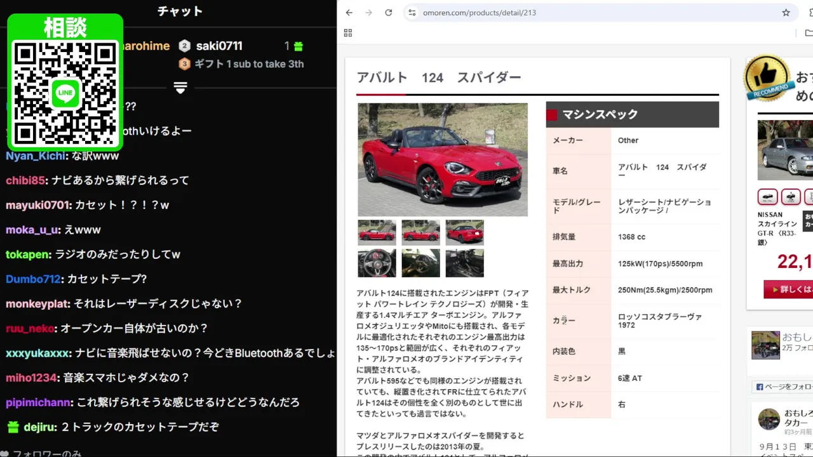Click username monkeyplat in chat
The width and height of the screenshot is (813, 457).
coord(37,304)
